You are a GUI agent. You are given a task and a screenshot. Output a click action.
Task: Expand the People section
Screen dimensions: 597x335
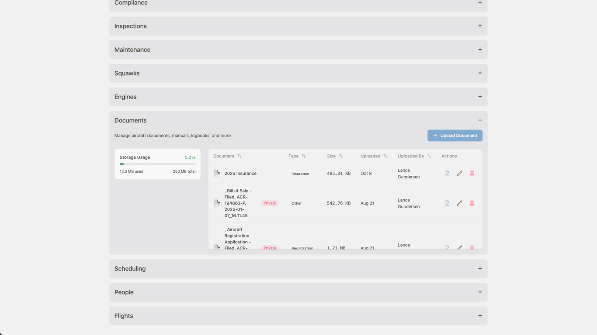(x=298, y=292)
